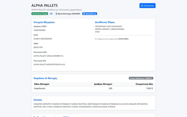Screen dimensions: 187x117
Task: Click the Κεφαλαιακές share type cell
Action: coord(40,88)
